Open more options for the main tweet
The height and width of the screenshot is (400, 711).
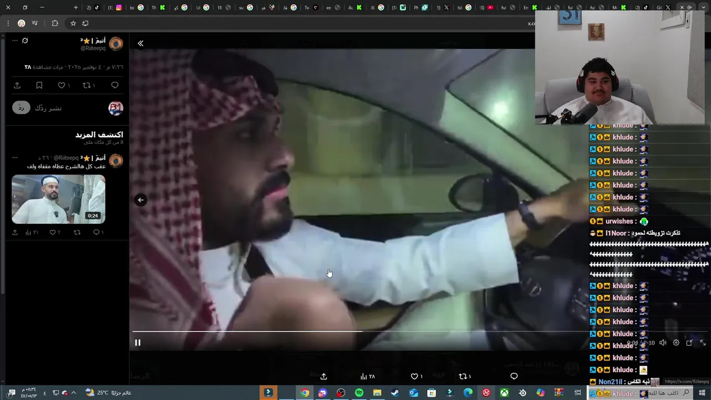point(15,41)
